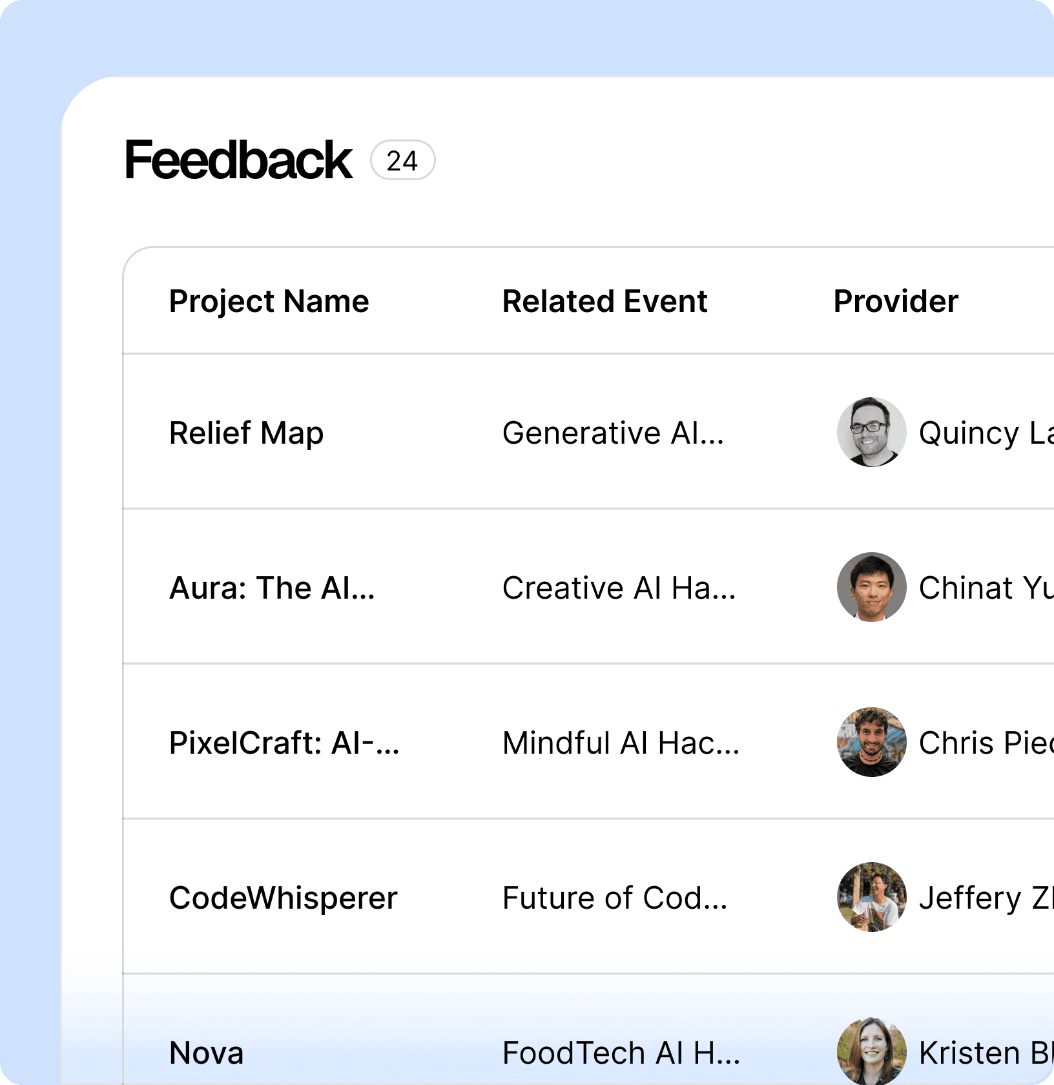Open Kristen's profile avatar
Image resolution: width=1054 pixels, height=1085 pixels.
[x=872, y=1051]
